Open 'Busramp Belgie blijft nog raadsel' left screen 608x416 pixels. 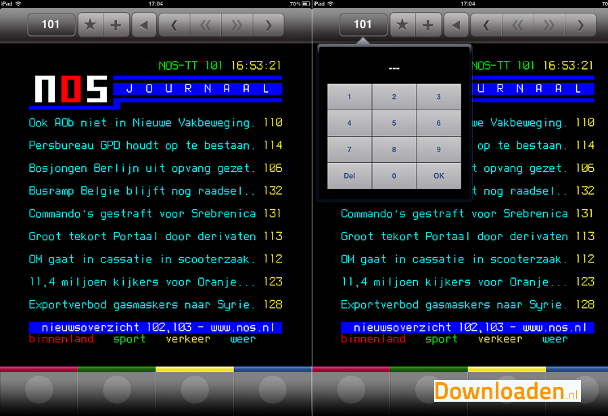pos(156,191)
